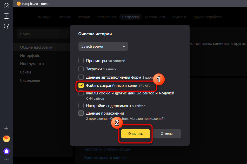Viewport: 247px width, 164px height.
Task: Go to the Другие устройства tab
Action: coord(208,17)
